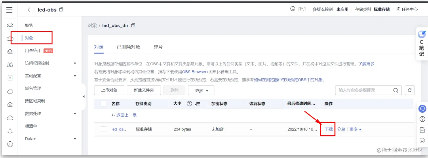This screenshot has width=428, height=158.
Task: Click 分享 for the led_da... file
Action: click(x=341, y=129)
